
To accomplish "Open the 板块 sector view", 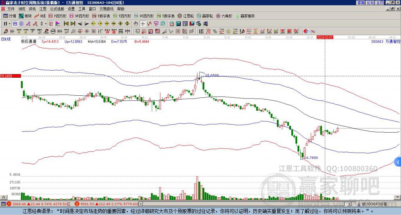I will pyautogui.click(x=25, y=16).
